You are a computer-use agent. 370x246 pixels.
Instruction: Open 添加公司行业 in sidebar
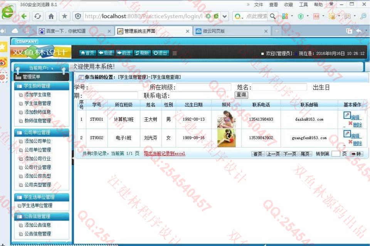click(37, 159)
